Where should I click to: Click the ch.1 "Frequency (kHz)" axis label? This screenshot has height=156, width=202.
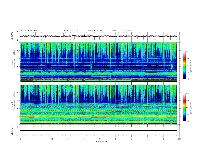coord(14,59)
